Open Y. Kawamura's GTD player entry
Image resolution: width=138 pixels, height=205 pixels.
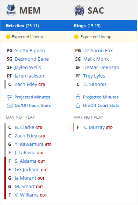pos(29,144)
